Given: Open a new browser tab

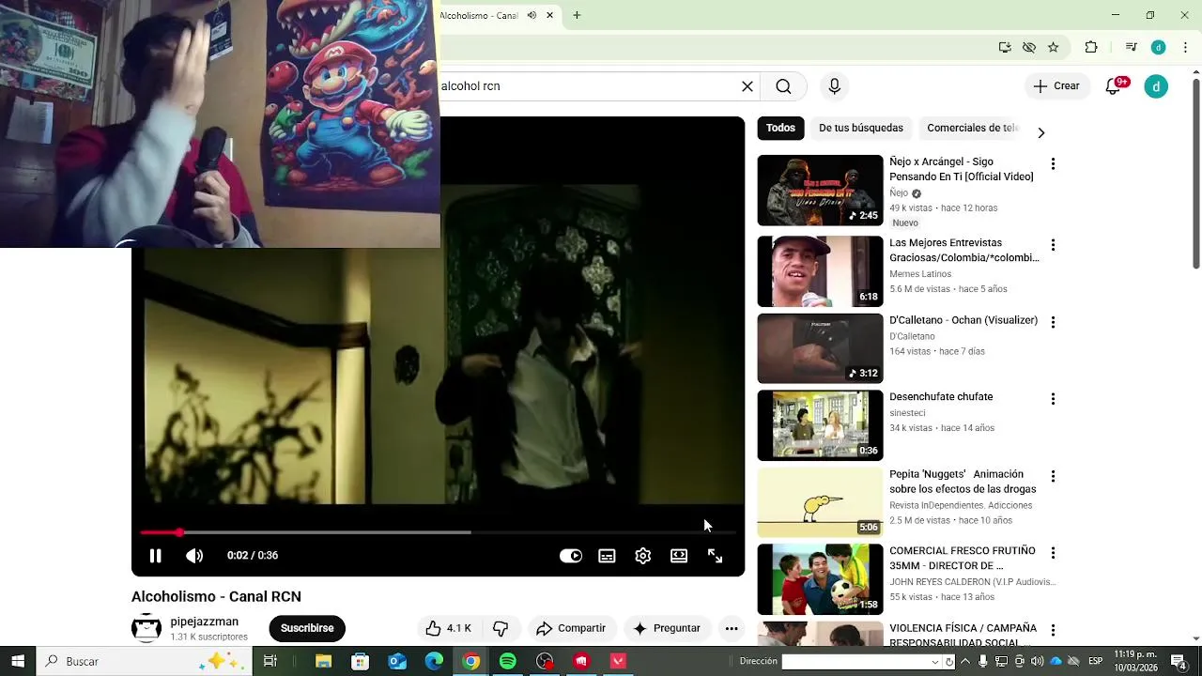Looking at the screenshot, I should pos(577,15).
